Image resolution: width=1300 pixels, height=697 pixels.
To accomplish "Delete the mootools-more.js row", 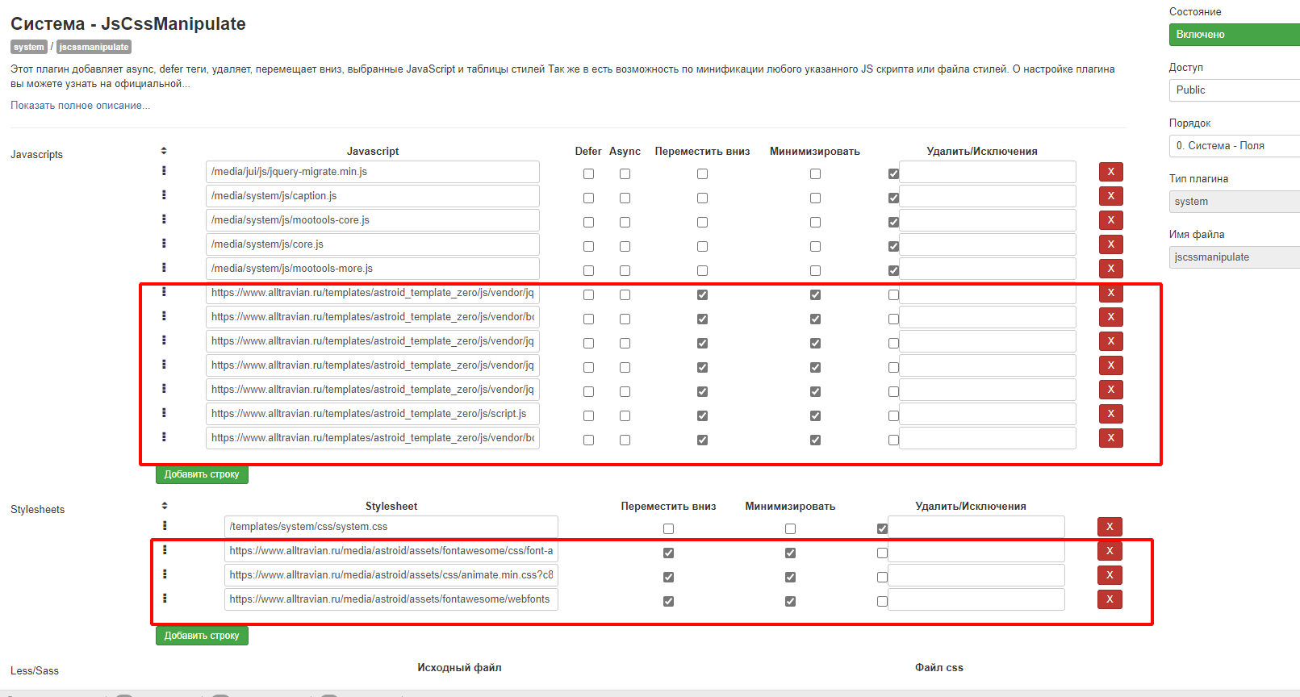I will point(1110,269).
